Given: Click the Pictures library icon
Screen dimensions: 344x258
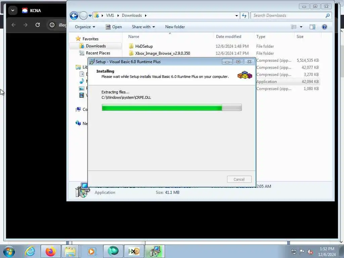Looking at the screenshot, I should point(82,88).
